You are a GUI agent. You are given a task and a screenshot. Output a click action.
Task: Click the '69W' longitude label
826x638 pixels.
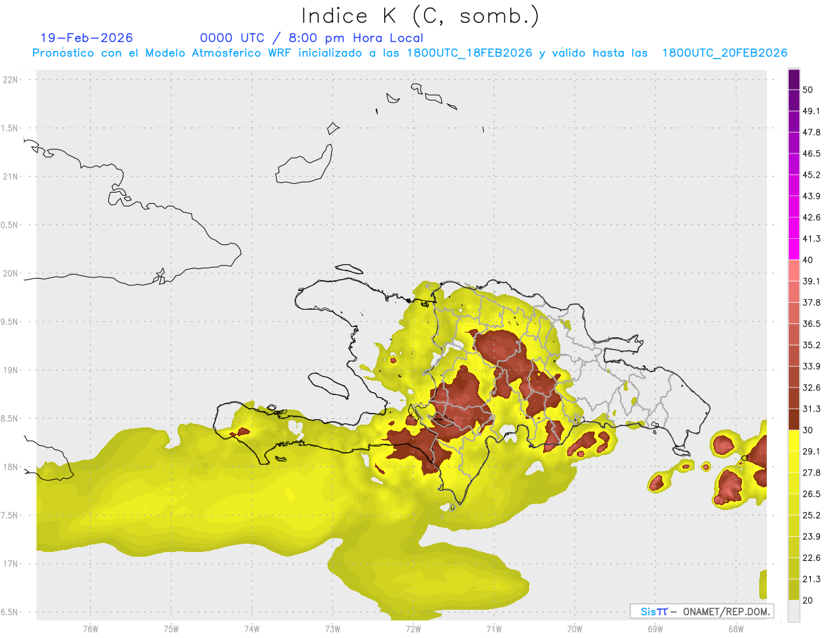point(655,628)
